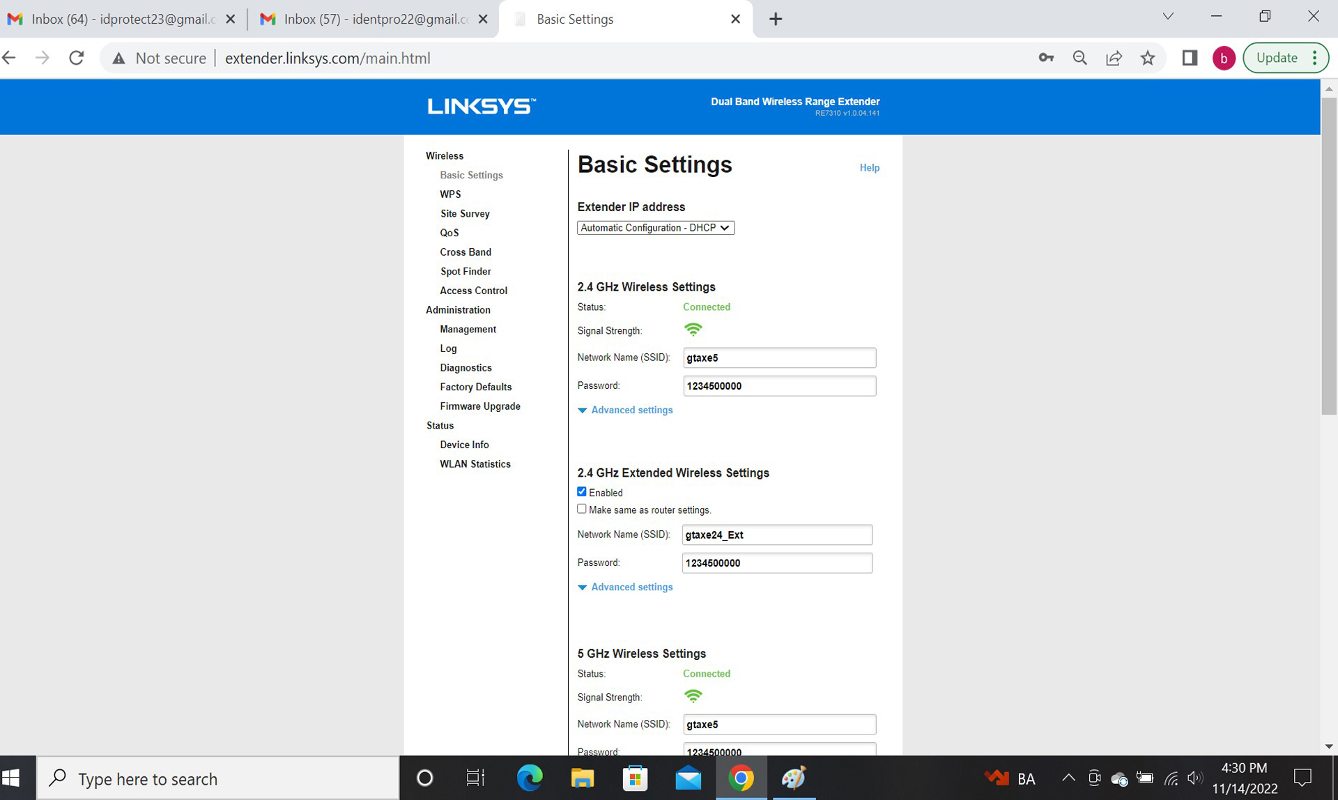Viewport: 1338px width, 800px height.
Task: Open the QoS page
Action: 449,233
